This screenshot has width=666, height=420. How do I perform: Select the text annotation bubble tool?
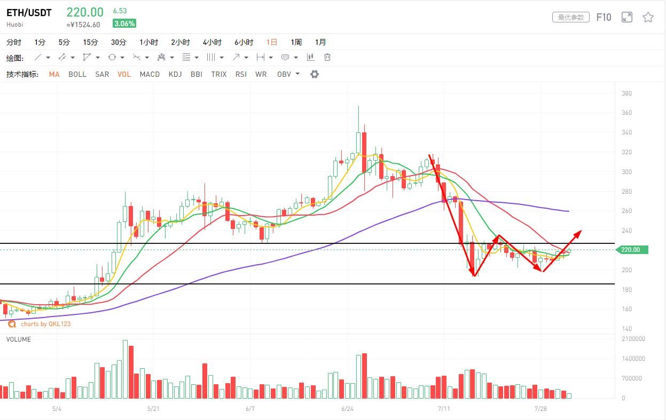285,57
